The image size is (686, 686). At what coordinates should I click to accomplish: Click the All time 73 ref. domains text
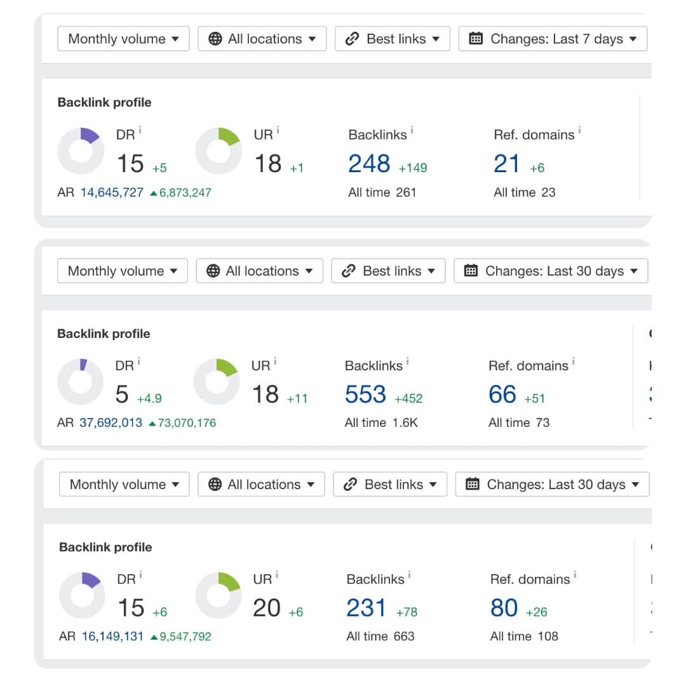click(519, 422)
